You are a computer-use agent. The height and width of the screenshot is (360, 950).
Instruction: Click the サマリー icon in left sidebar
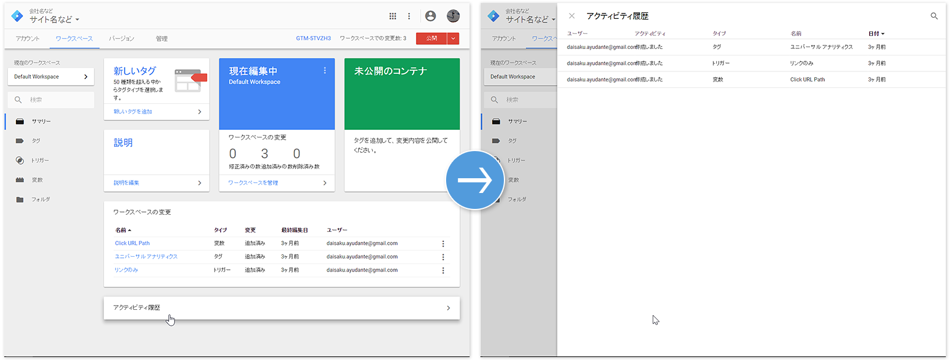[x=19, y=121]
